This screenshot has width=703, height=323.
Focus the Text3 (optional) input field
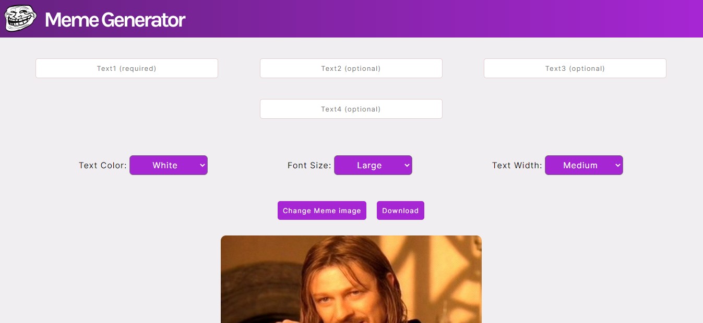click(575, 68)
